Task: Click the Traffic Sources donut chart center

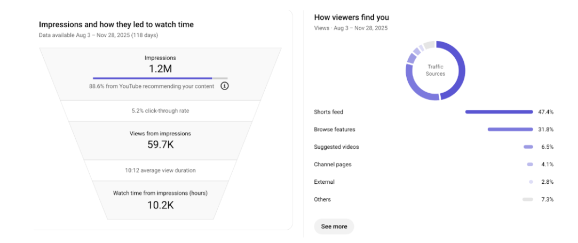Action: click(436, 70)
